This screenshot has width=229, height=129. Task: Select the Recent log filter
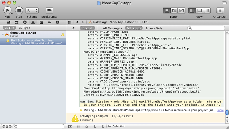(x=88, y=28)
